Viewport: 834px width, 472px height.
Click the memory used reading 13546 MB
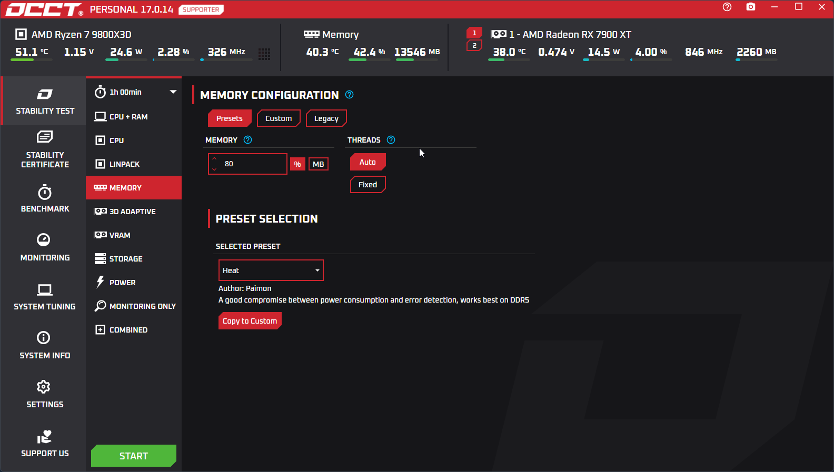pyautogui.click(x=417, y=52)
